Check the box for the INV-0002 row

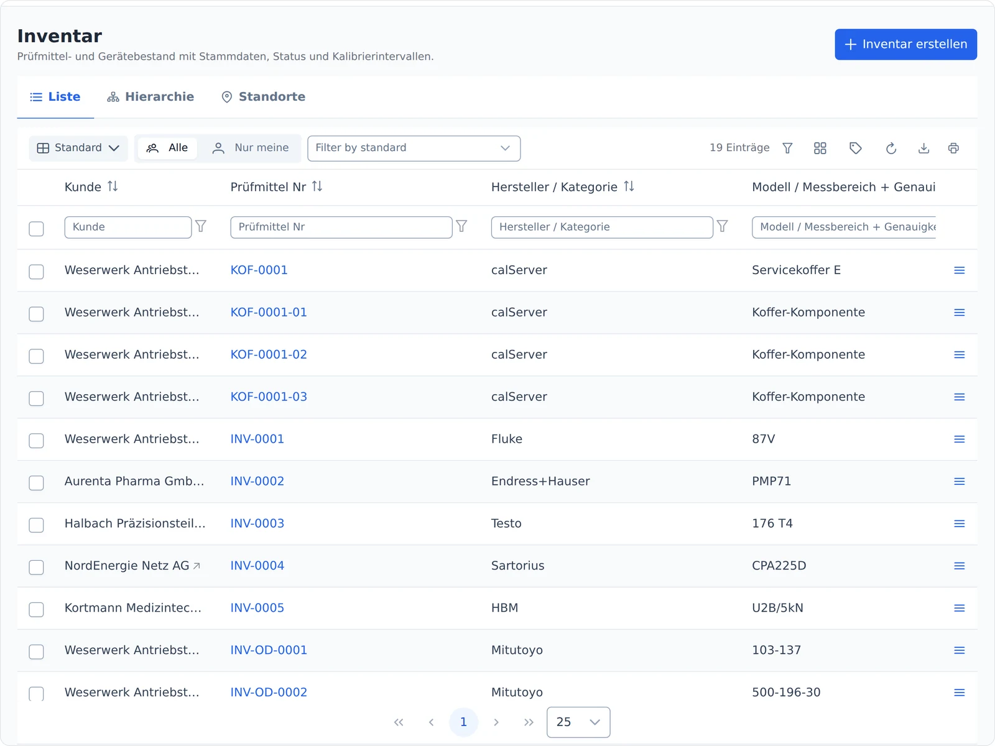point(36,483)
